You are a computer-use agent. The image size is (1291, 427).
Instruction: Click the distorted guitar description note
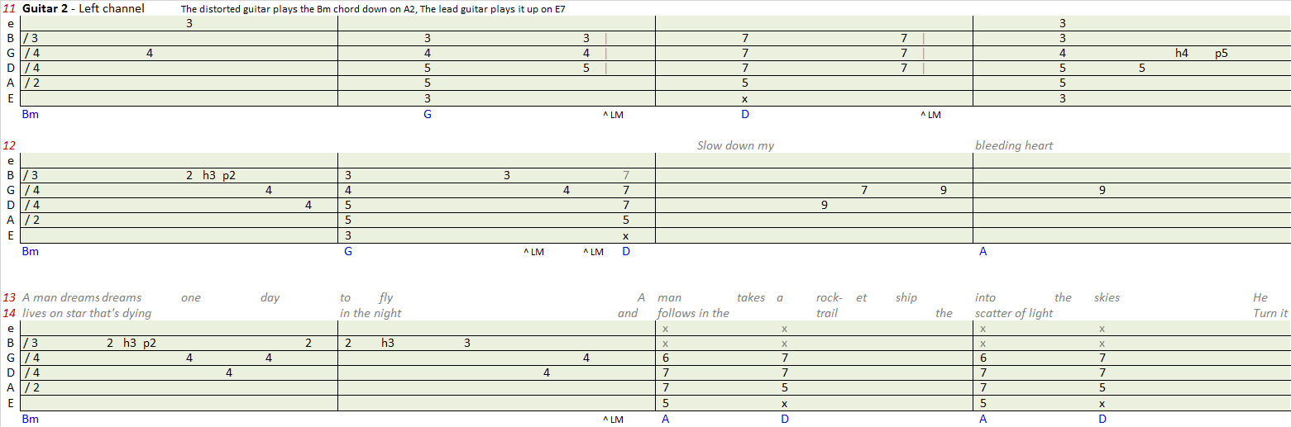pyautogui.click(x=373, y=9)
